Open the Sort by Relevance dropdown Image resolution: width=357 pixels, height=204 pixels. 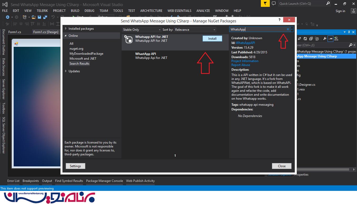click(195, 30)
